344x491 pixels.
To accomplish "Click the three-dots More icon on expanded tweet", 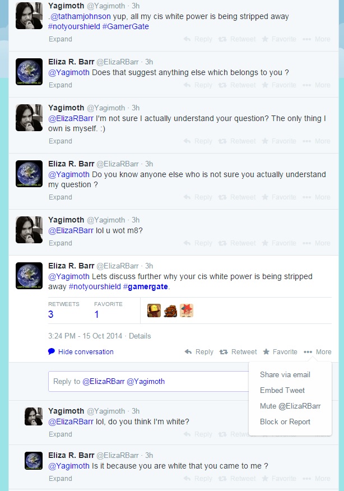I will (x=308, y=352).
